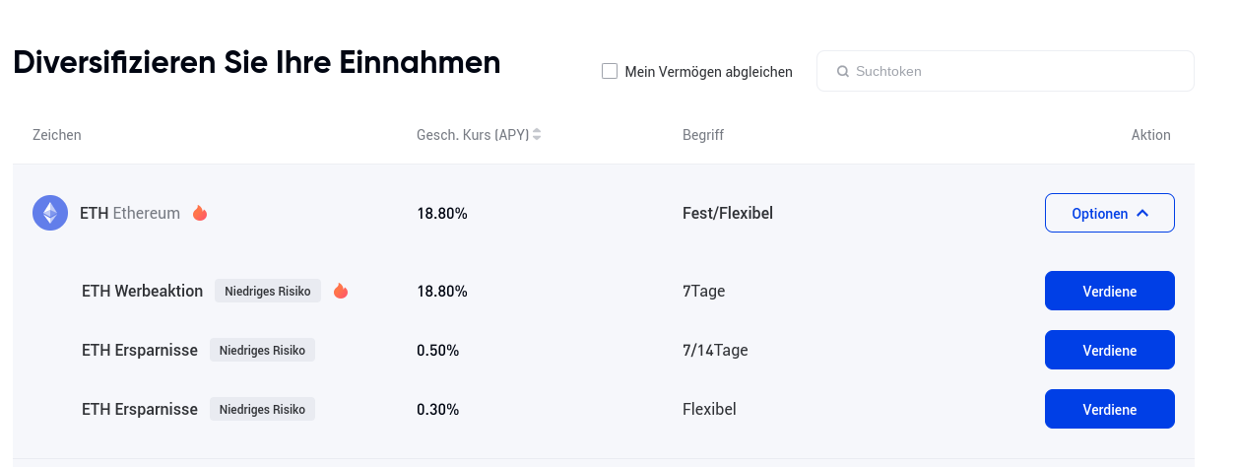Click the Niedriges Risiko tag on ETH Werbeaktion
Screen dimensions: 1238x467
268,291
